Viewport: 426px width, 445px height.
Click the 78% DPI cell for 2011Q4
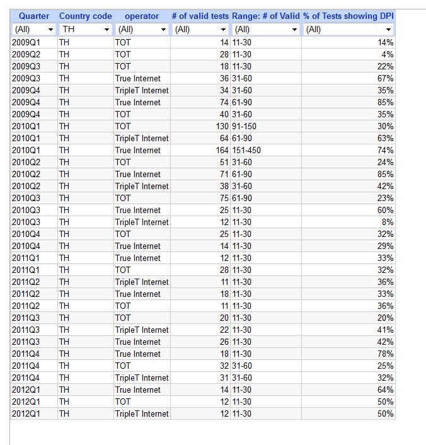[x=348, y=354]
